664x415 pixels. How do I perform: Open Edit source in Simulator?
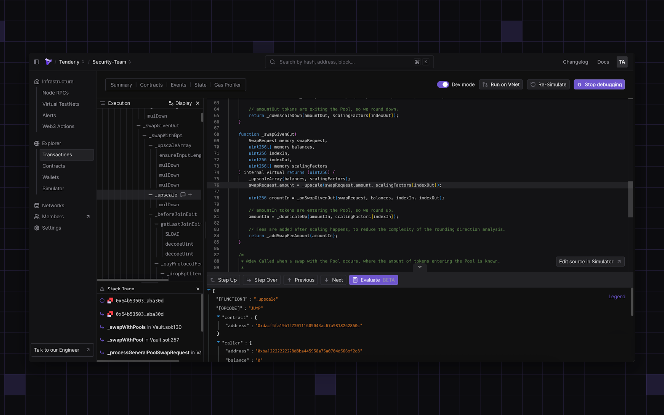click(x=590, y=261)
